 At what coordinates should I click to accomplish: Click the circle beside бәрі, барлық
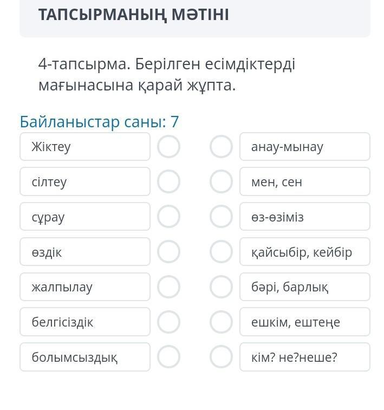point(221,287)
